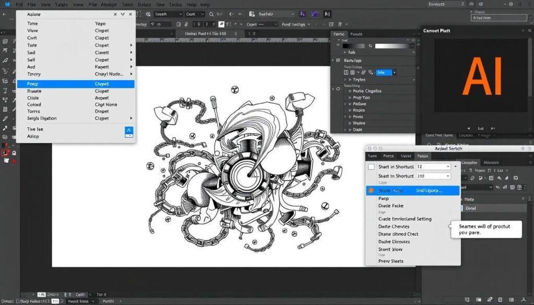Open the Deflt dropdown in the top toolbar
534x305 pixels.
point(195,14)
